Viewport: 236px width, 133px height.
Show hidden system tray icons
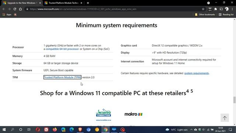coord(191,130)
